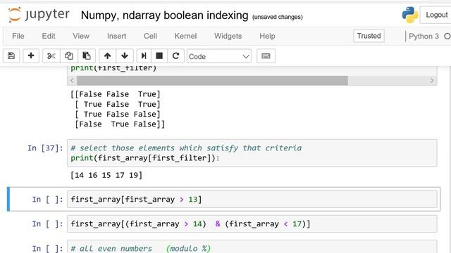Click the Trusted notebook button
The width and height of the screenshot is (451, 253).
pyautogui.click(x=369, y=36)
